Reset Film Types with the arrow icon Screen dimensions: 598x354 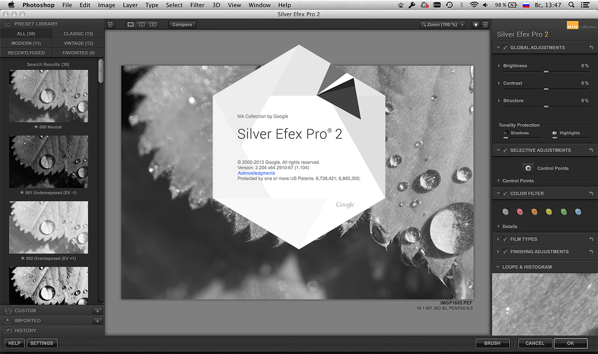[x=591, y=239]
